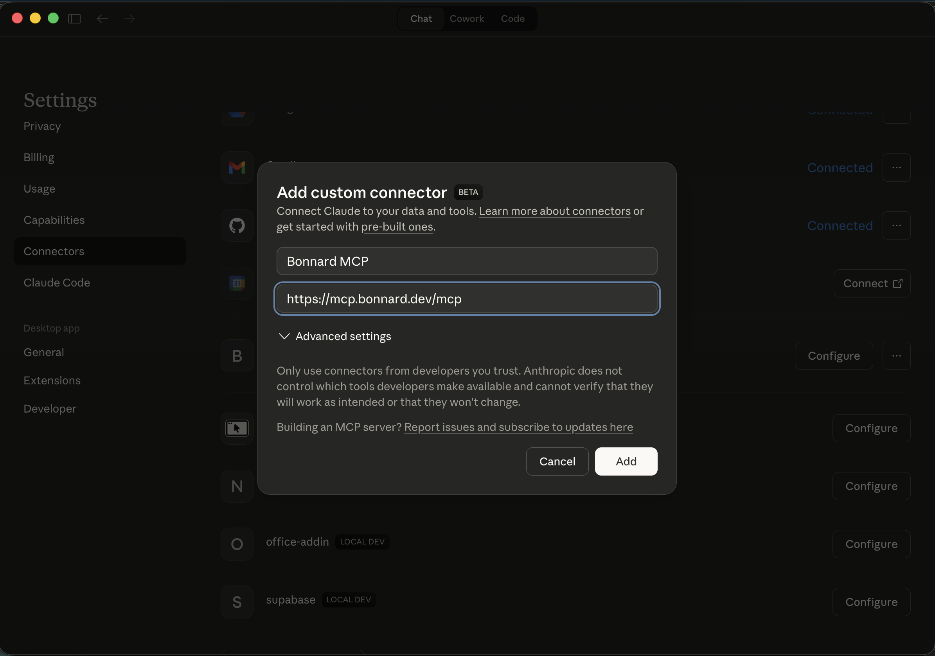
Task: Click the forward navigation arrow
Action: point(129,18)
